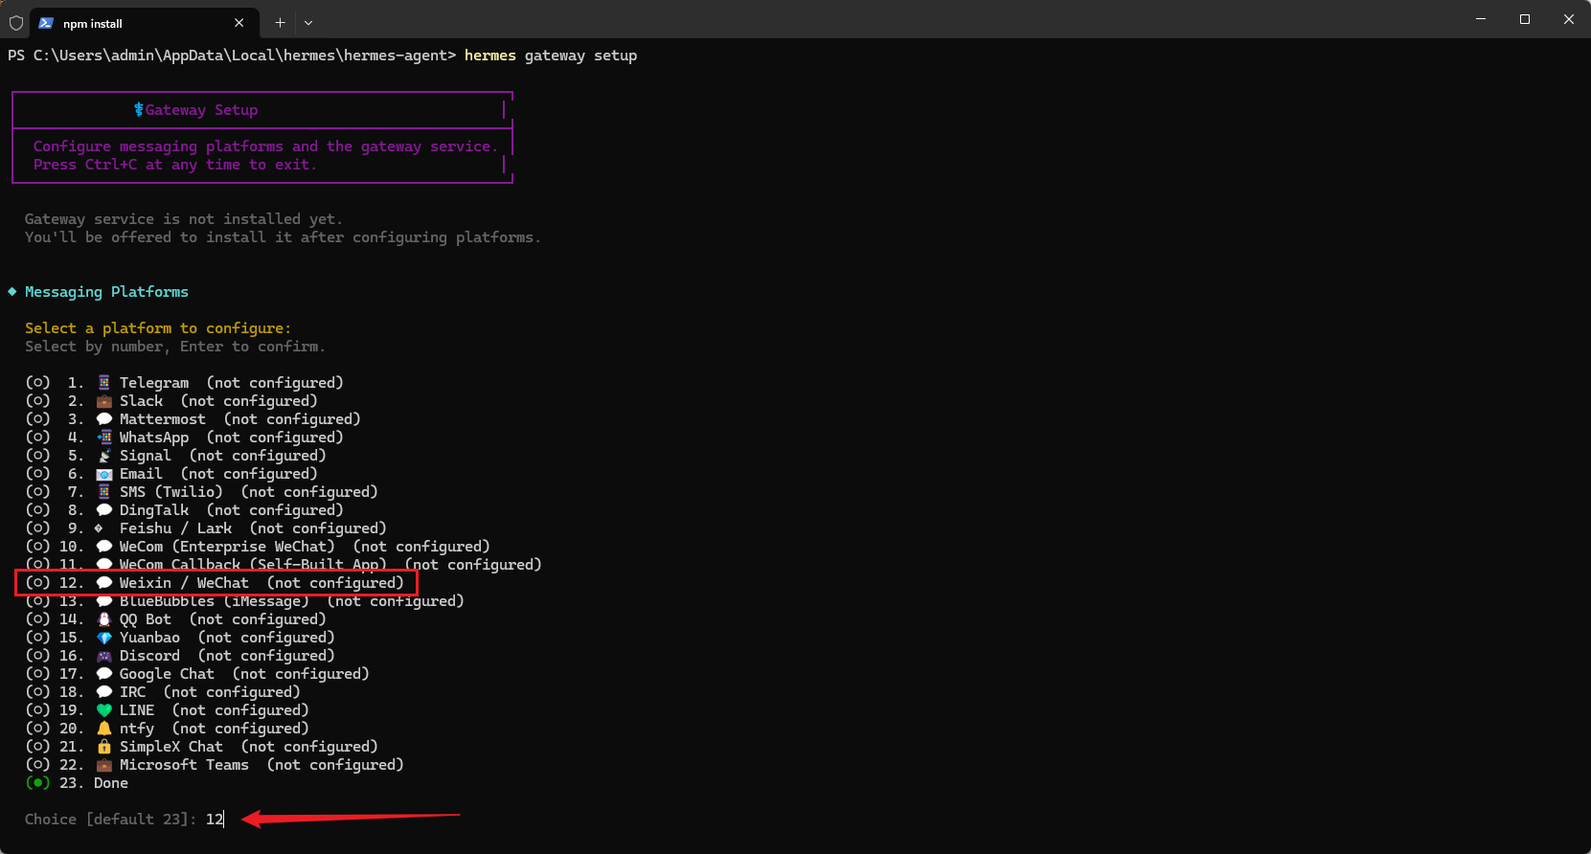Select the Done radio option
Image resolution: width=1591 pixels, height=854 pixels.
(x=37, y=783)
